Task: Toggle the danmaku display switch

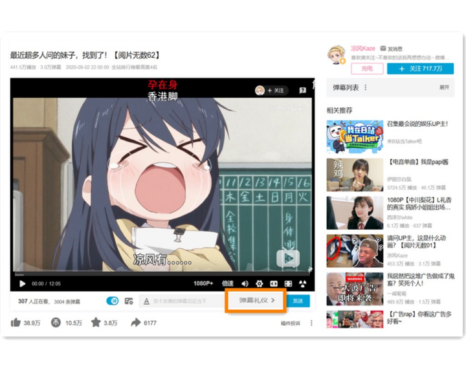Action: point(113,301)
